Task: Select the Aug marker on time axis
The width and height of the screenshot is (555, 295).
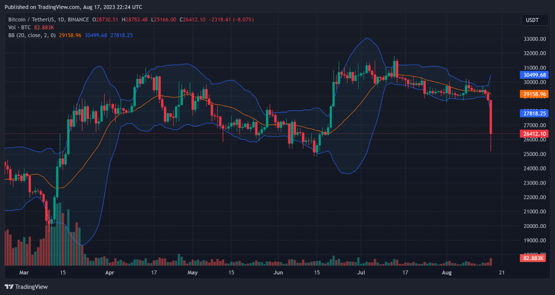Action: pyautogui.click(x=447, y=273)
